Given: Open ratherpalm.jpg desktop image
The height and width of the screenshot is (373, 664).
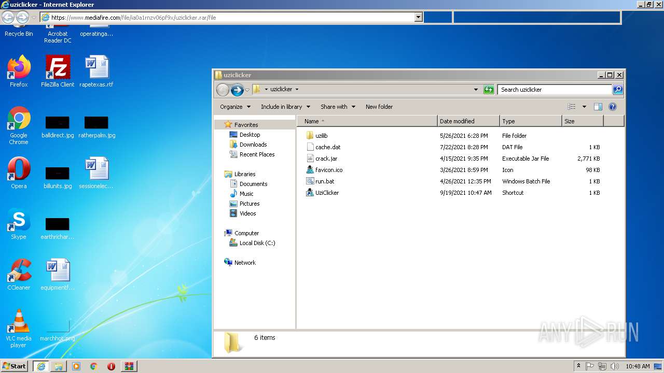Looking at the screenshot, I should [96, 127].
